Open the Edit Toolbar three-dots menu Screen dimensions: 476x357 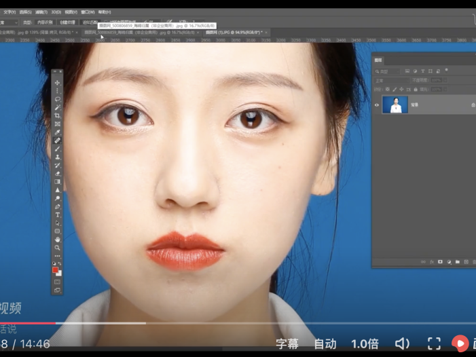pos(57,256)
